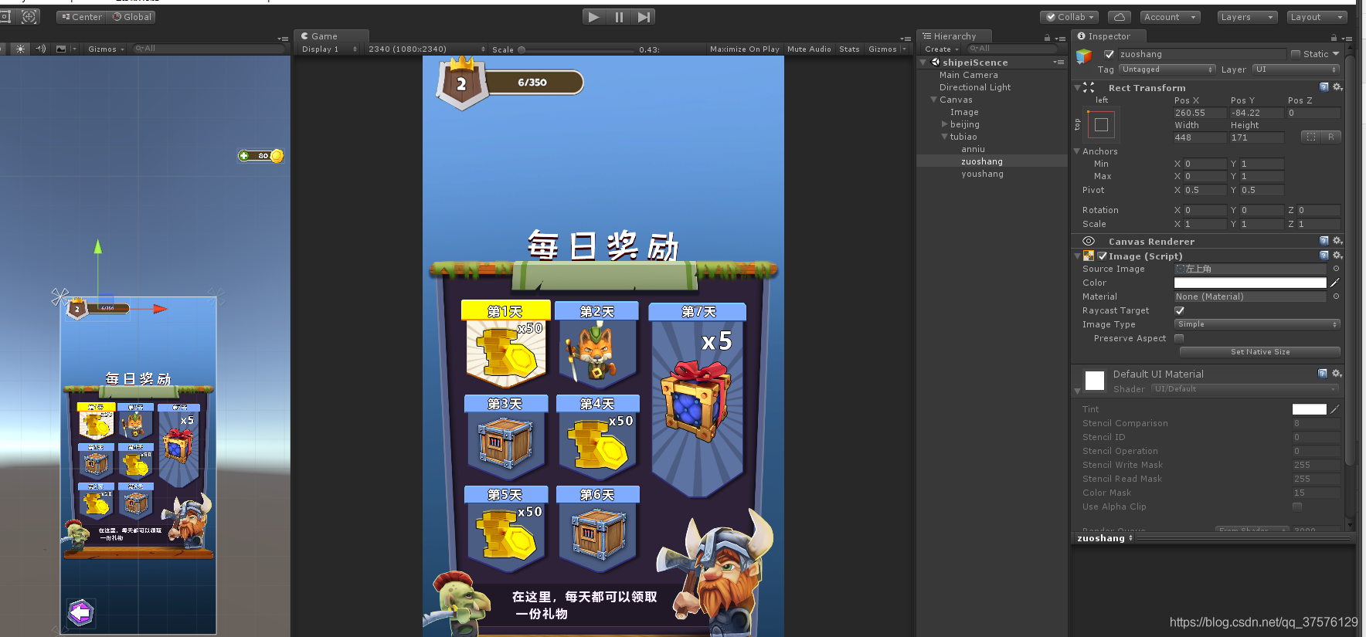The height and width of the screenshot is (637, 1366).
Task: Toggle the Use Alpha Clip checkbox
Action: [1297, 507]
